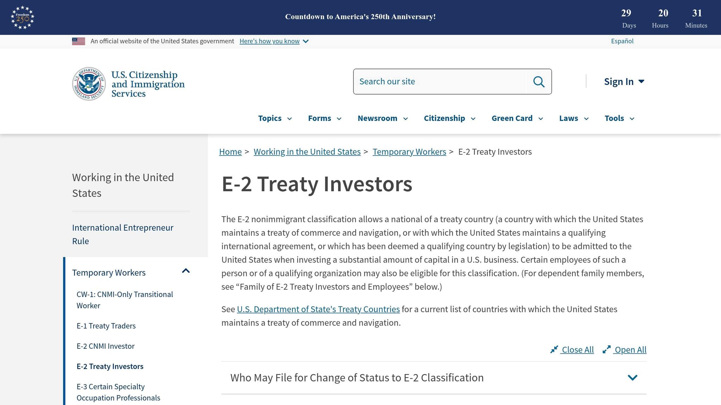This screenshot has height=405, width=721.
Task: Click Working in the United States sidebar title
Action: pos(123,185)
